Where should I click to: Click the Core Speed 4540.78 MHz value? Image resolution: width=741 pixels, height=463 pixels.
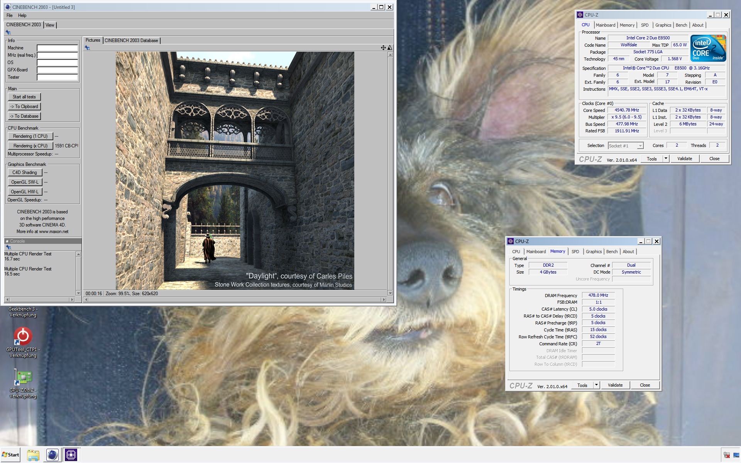pos(627,110)
